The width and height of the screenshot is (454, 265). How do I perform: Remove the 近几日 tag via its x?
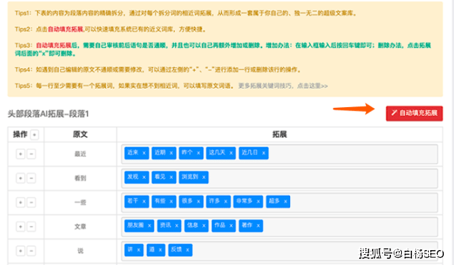point(264,153)
